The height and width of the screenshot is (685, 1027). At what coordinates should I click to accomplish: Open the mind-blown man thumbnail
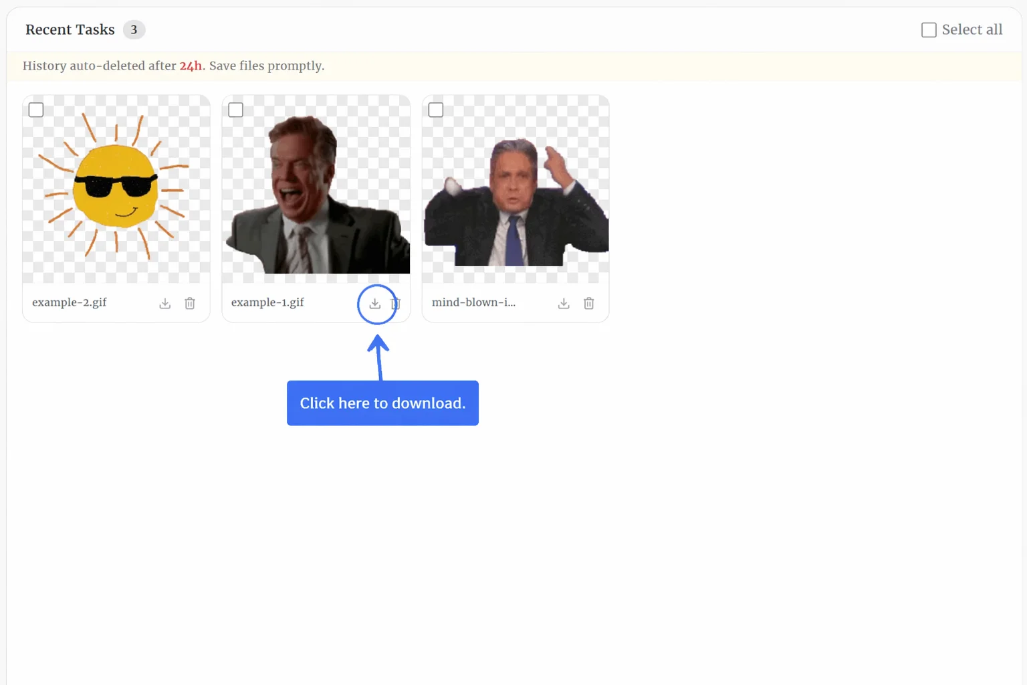tap(516, 189)
